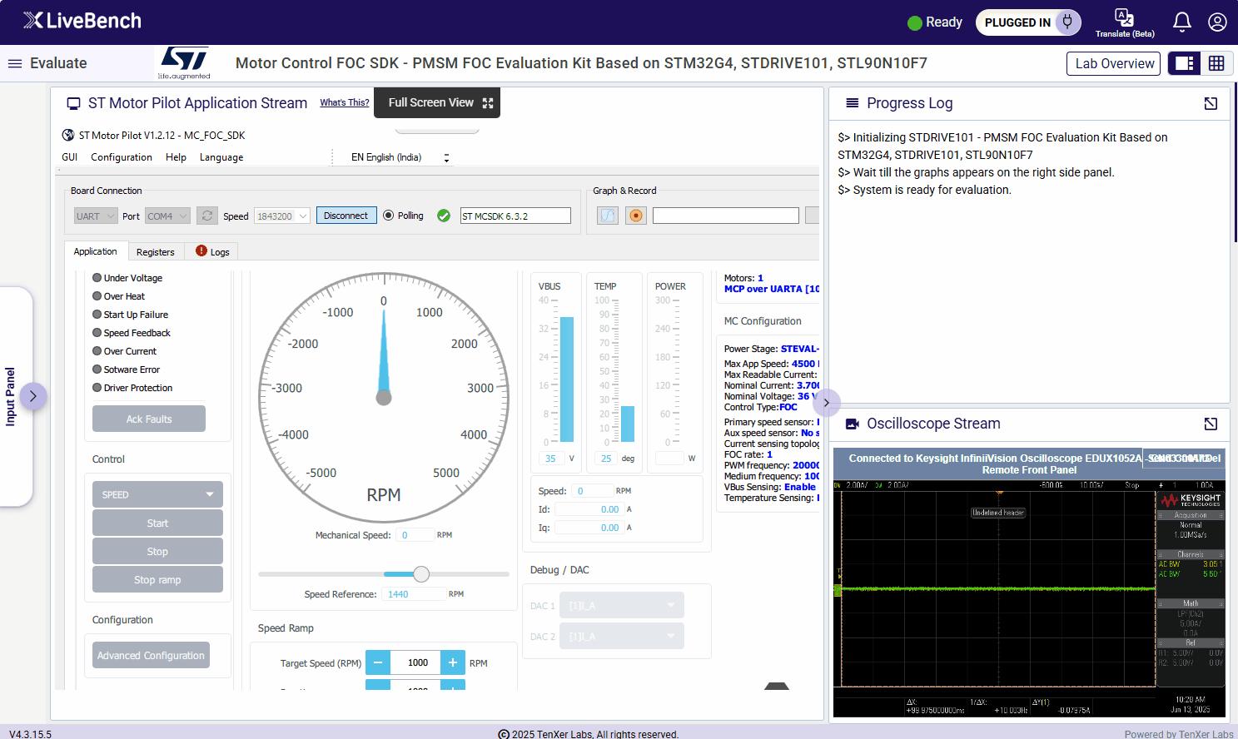Image resolution: width=1238 pixels, height=739 pixels.
Task: Open the hamburger menu beside Evaluate
Action: pos(15,63)
